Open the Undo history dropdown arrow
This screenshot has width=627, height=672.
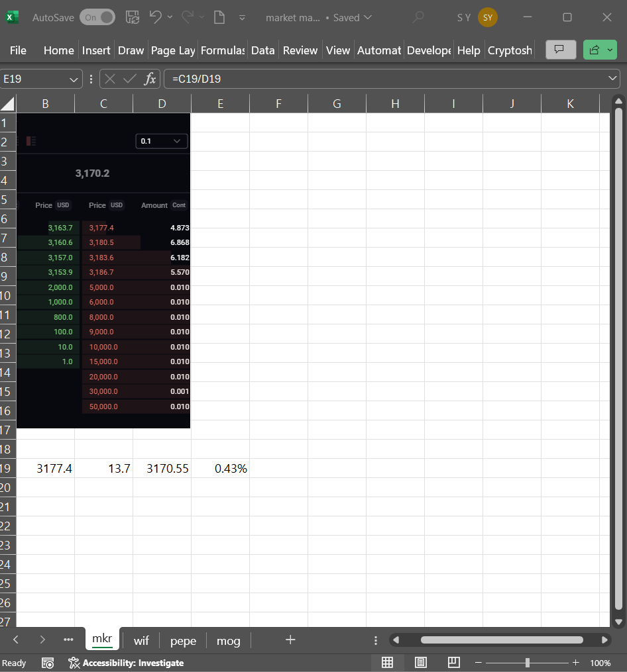[x=170, y=17]
